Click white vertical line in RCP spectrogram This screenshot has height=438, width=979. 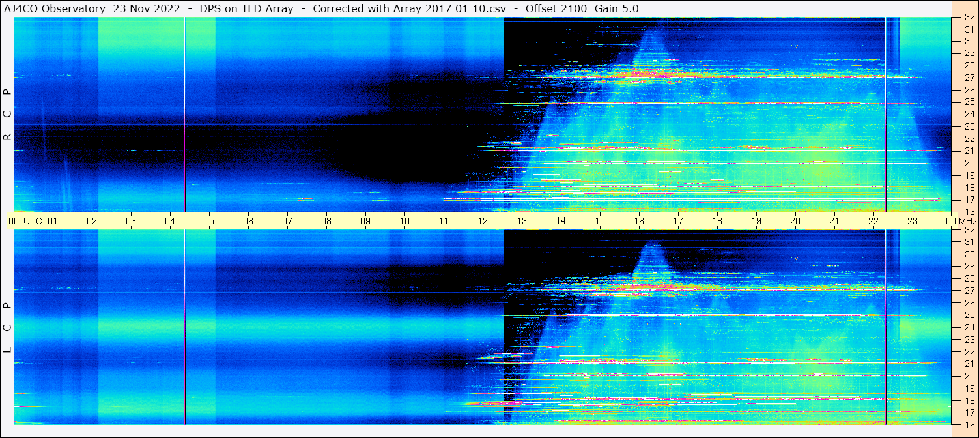coord(185,114)
